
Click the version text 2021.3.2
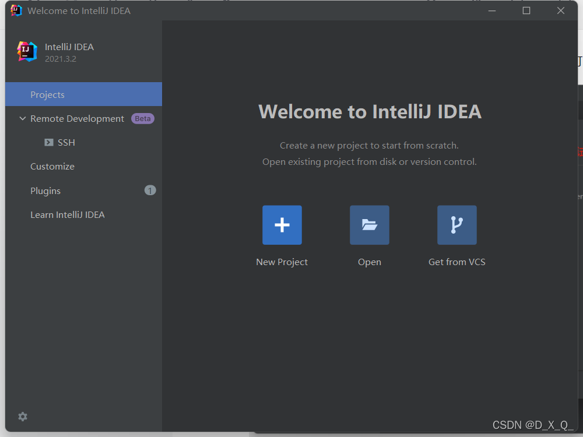point(61,59)
